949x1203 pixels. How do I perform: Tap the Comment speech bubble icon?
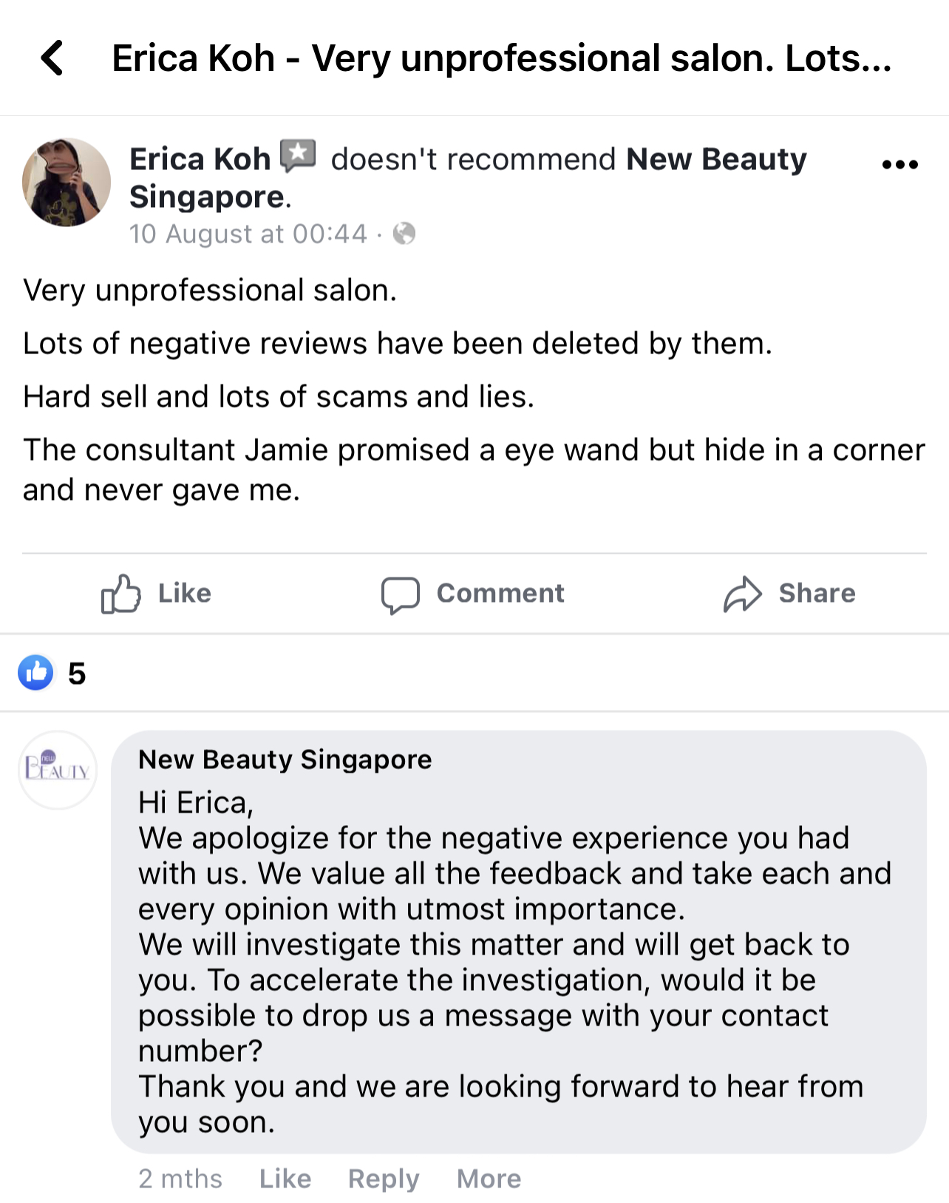point(400,594)
